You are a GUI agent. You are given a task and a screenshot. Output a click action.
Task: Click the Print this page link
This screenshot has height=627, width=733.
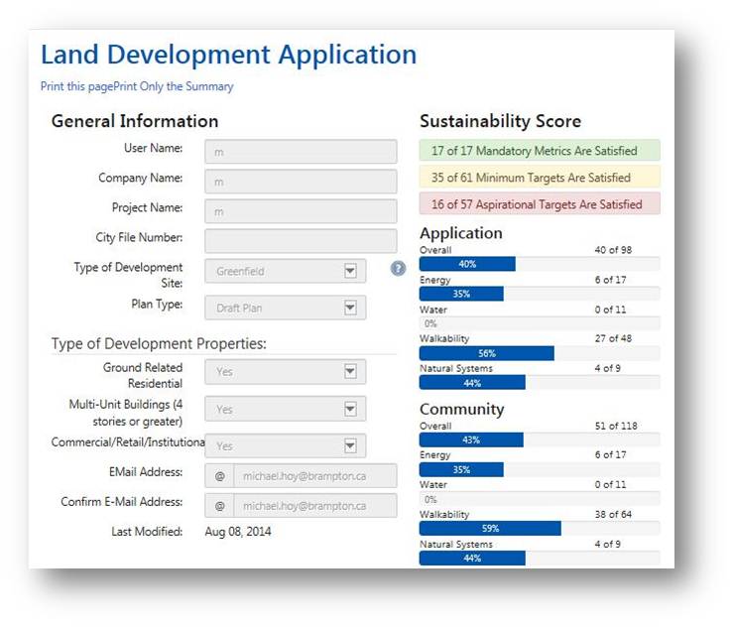[x=76, y=86]
